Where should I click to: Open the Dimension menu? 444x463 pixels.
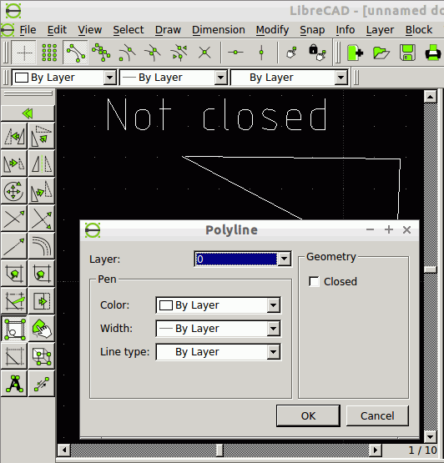click(219, 30)
